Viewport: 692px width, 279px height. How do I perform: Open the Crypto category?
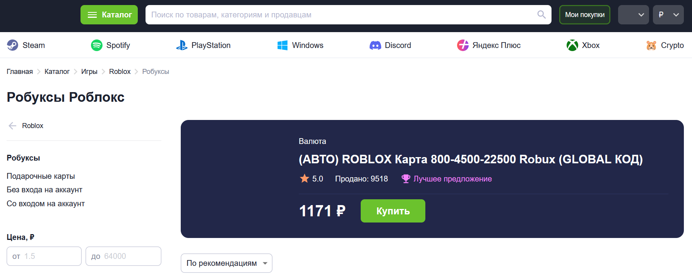coord(665,45)
